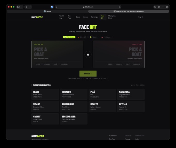Click the goatsbattle.com address field
The image size is (176, 148).
pos(88,7)
